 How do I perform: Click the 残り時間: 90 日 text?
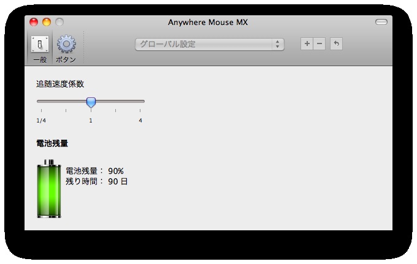tap(96, 181)
